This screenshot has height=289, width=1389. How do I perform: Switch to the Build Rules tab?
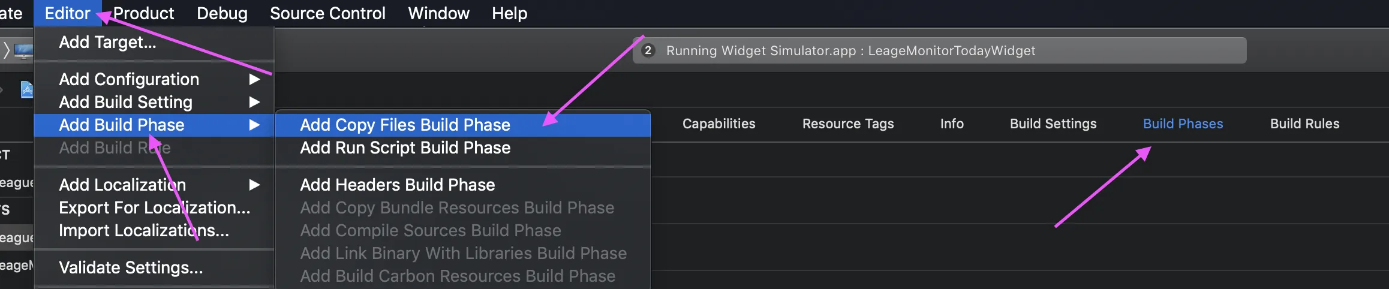(x=1304, y=124)
